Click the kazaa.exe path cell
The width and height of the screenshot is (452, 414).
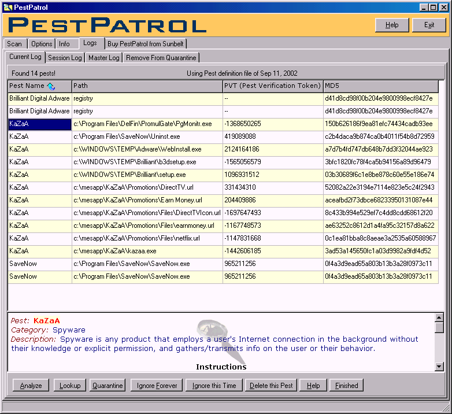pos(147,251)
